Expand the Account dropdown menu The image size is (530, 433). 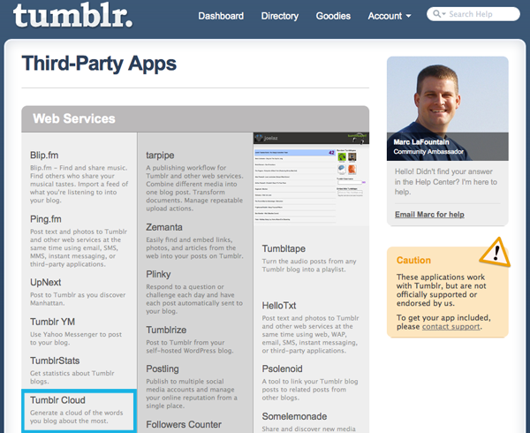click(390, 16)
